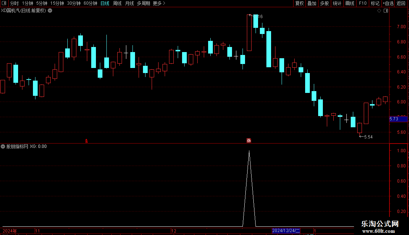Switch to 周线 weekly chart
The width and height of the screenshot is (409, 235).
point(117,3)
